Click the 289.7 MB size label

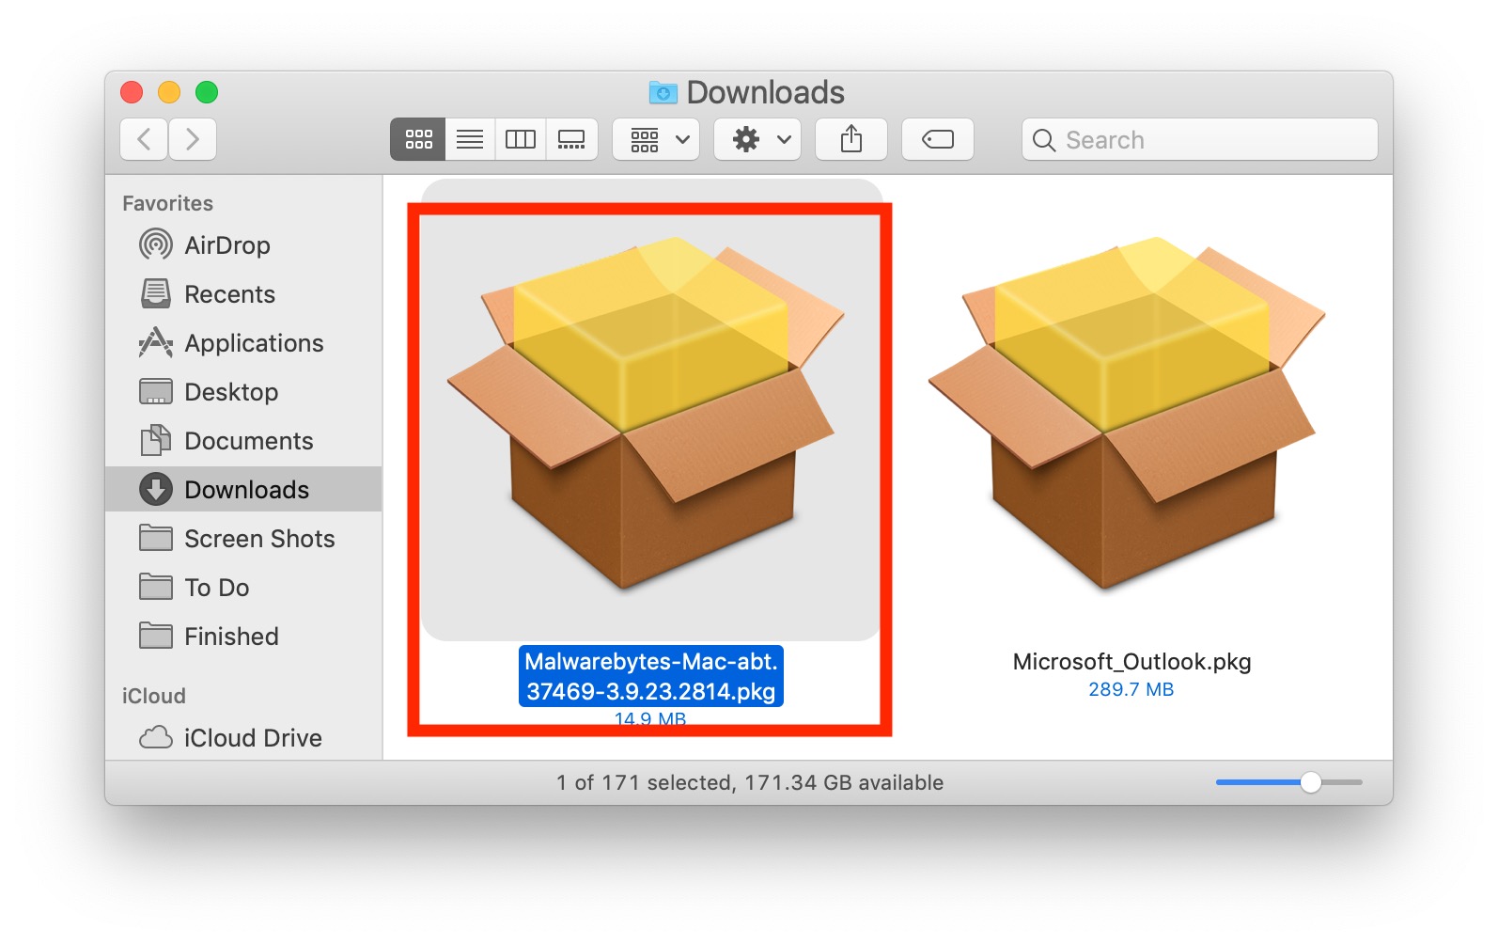coord(1131,689)
